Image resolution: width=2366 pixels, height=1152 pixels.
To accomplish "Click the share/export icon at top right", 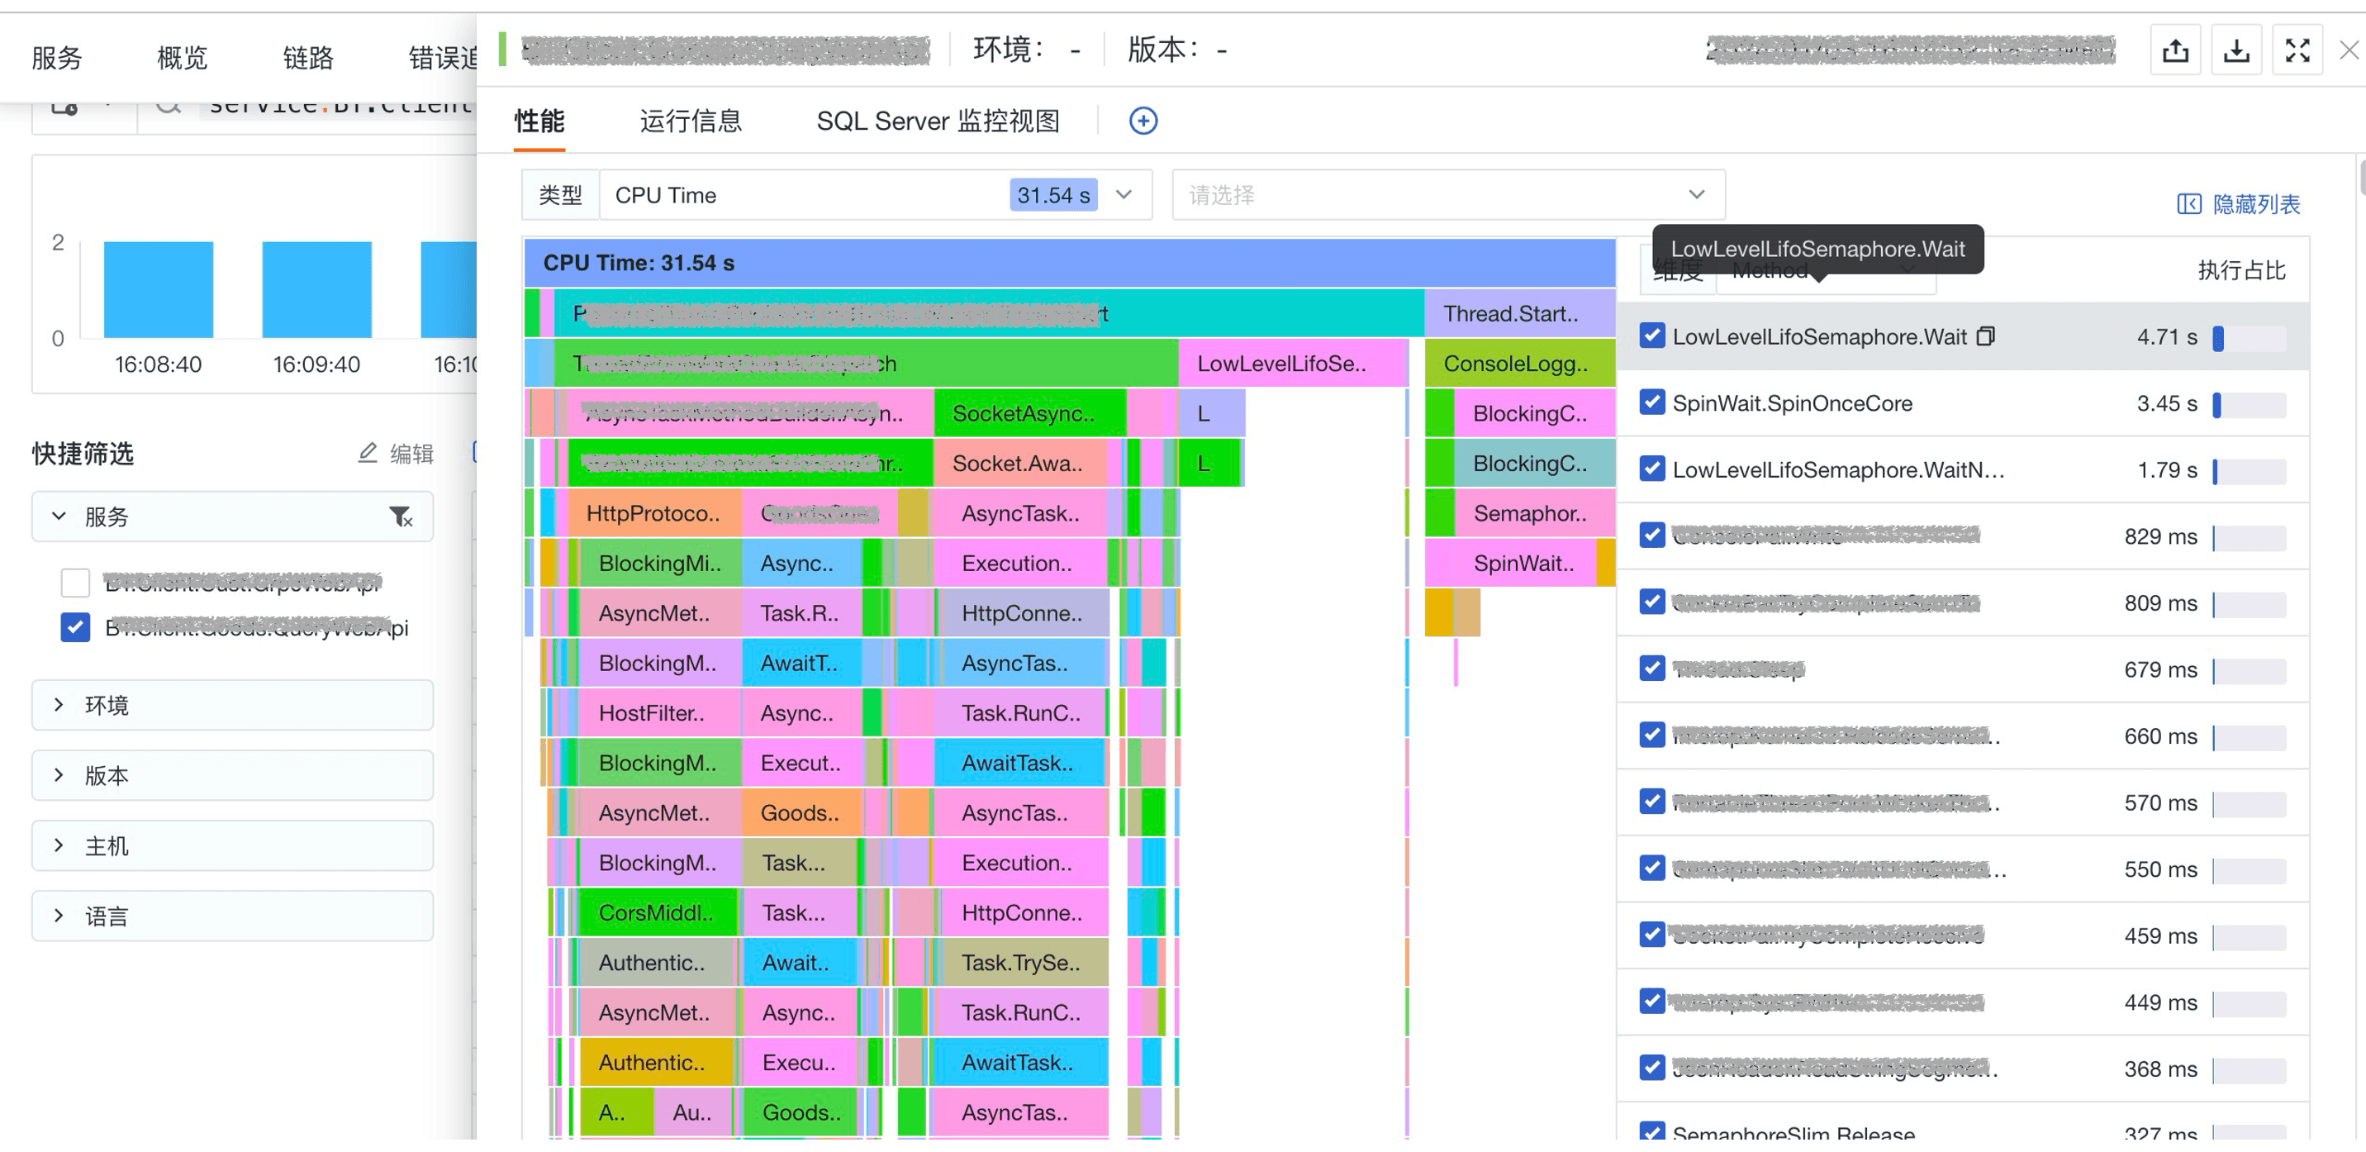I will click(x=2175, y=50).
